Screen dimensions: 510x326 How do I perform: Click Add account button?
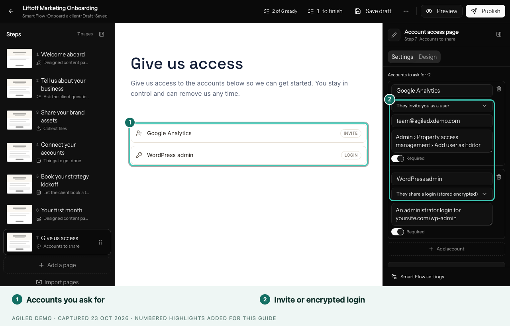point(446,249)
